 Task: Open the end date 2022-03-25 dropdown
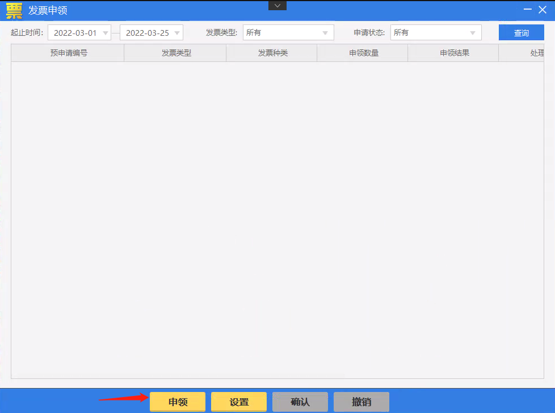click(177, 33)
